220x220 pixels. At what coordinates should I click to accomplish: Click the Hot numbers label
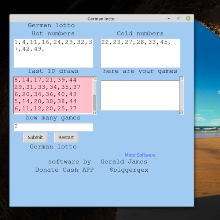coord(53,33)
